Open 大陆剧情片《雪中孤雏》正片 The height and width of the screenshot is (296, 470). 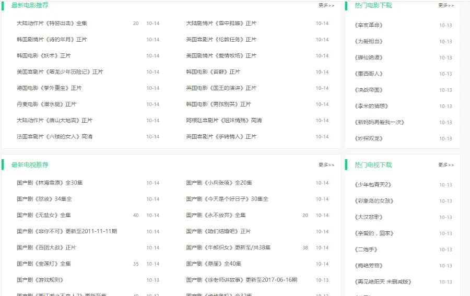(x=221, y=23)
